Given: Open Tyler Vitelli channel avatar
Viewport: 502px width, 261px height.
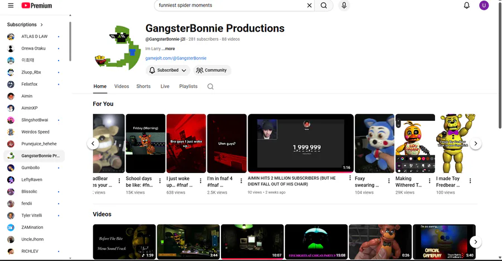Looking at the screenshot, I should (x=11, y=215).
